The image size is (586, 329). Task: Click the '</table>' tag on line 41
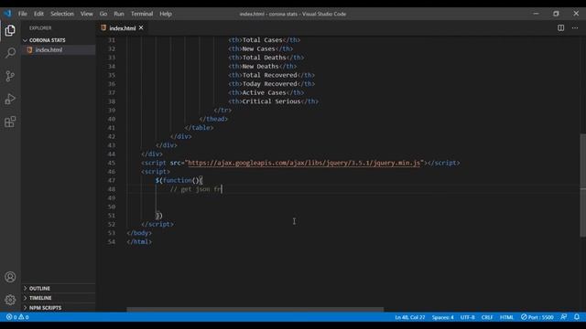[x=199, y=128]
